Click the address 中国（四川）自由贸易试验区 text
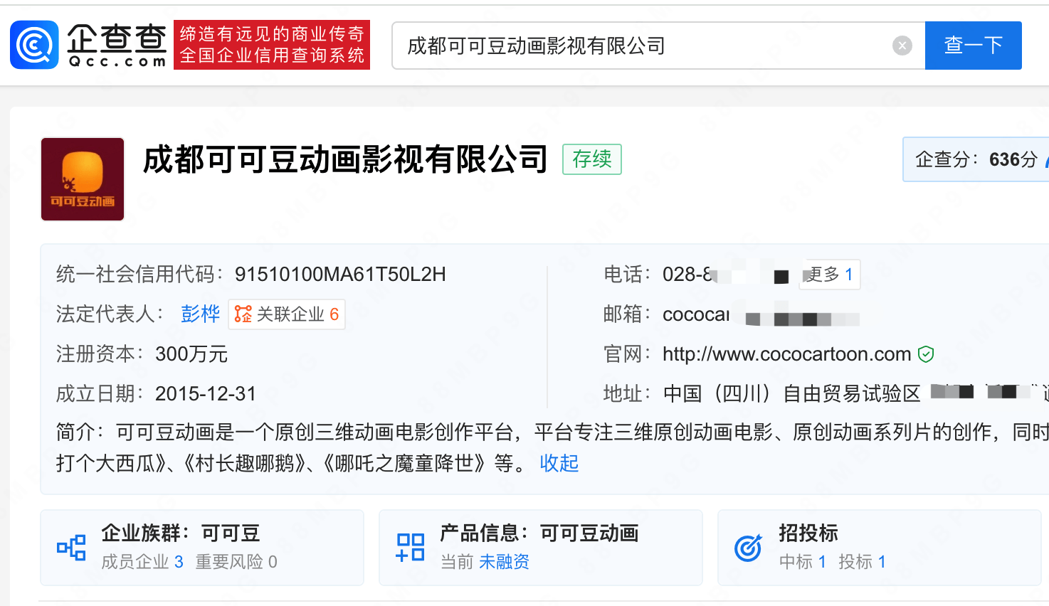The height and width of the screenshot is (606, 1049). (791, 394)
